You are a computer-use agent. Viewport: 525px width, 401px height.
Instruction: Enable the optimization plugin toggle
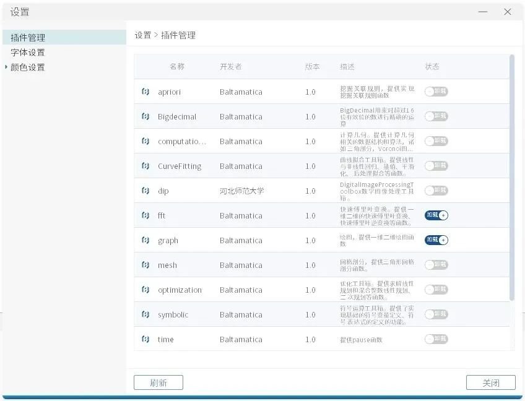tap(436, 290)
